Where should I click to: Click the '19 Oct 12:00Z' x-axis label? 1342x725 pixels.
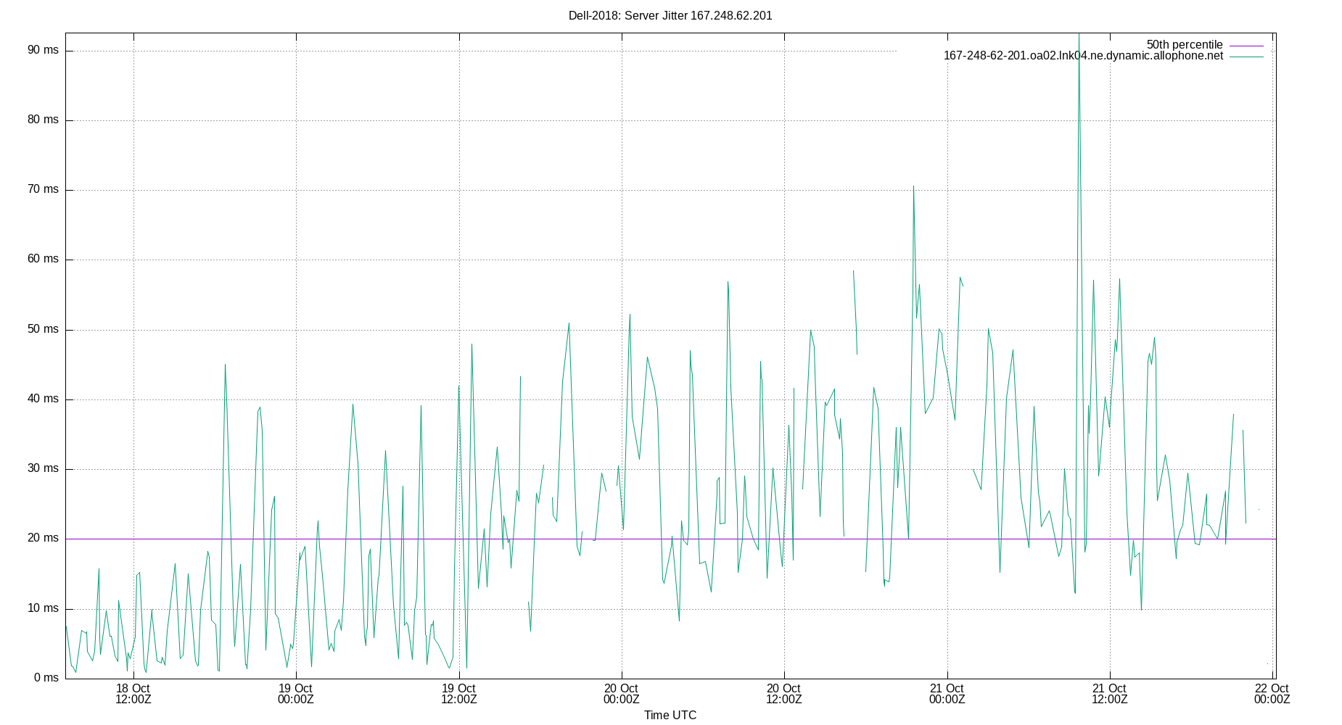click(x=459, y=694)
